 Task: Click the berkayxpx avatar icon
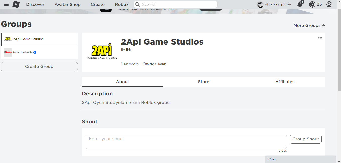click(260, 4)
